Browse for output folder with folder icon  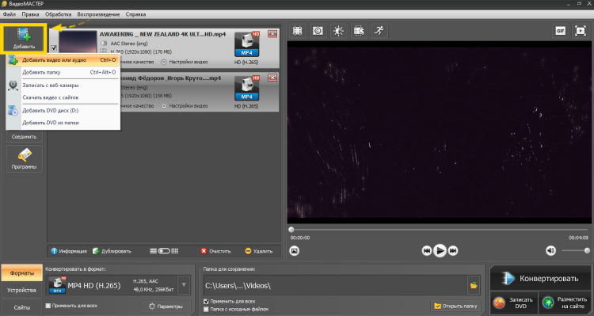[x=474, y=285]
